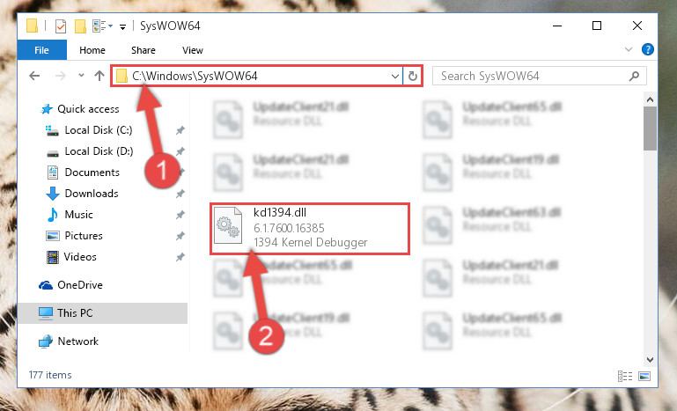
Task: Click the Properties checkmark icon in title bar
Action: (61, 26)
